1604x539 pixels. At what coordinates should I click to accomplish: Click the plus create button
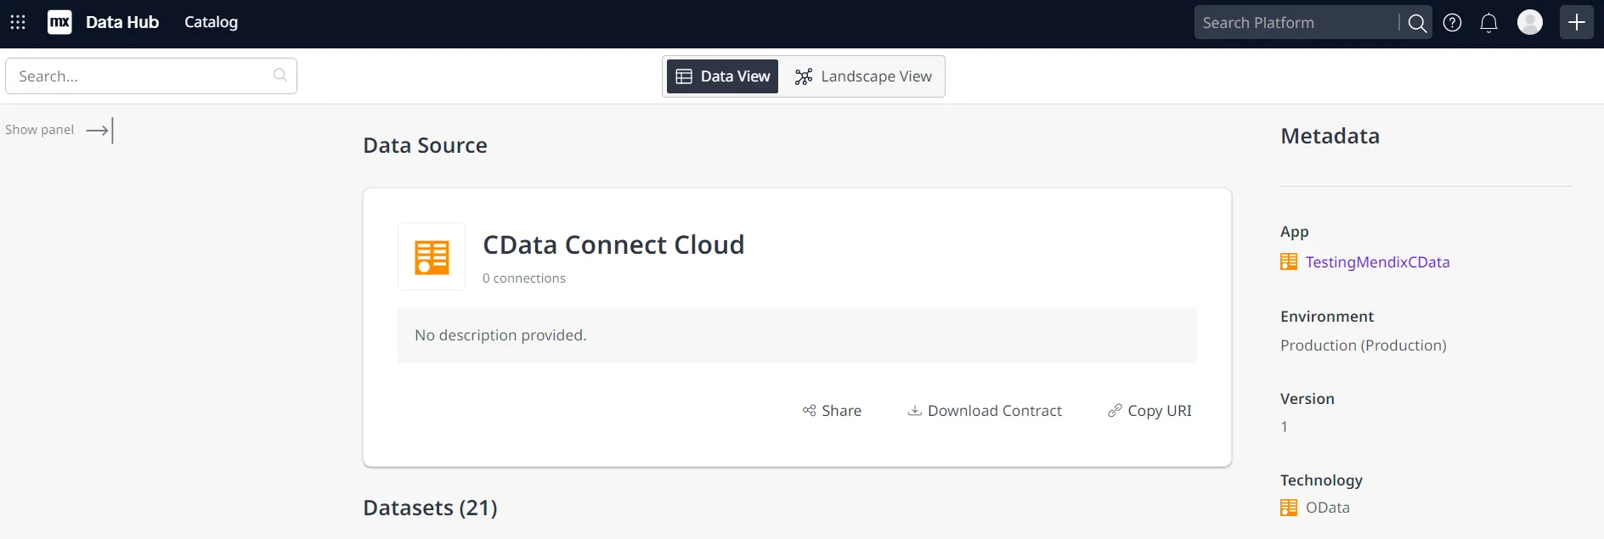click(x=1576, y=22)
